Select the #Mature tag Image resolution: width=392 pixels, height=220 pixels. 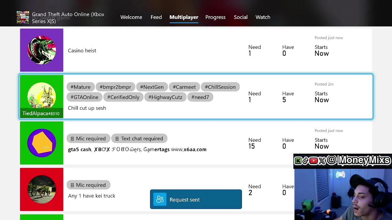coord(81,87)
